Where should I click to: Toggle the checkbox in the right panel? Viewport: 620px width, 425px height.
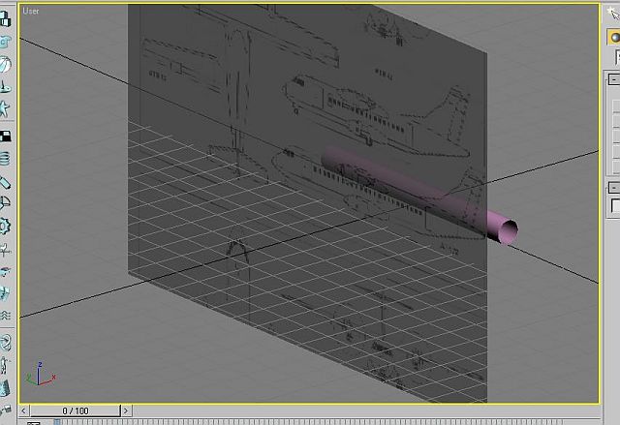click(x=614, y=206)
